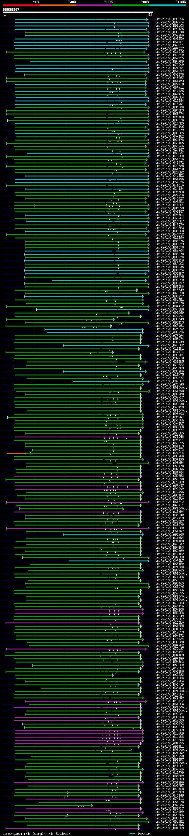189x836 pixels.
Task: Select the UniRef100_B6U1V8 label
Action: tap(170, 140)
